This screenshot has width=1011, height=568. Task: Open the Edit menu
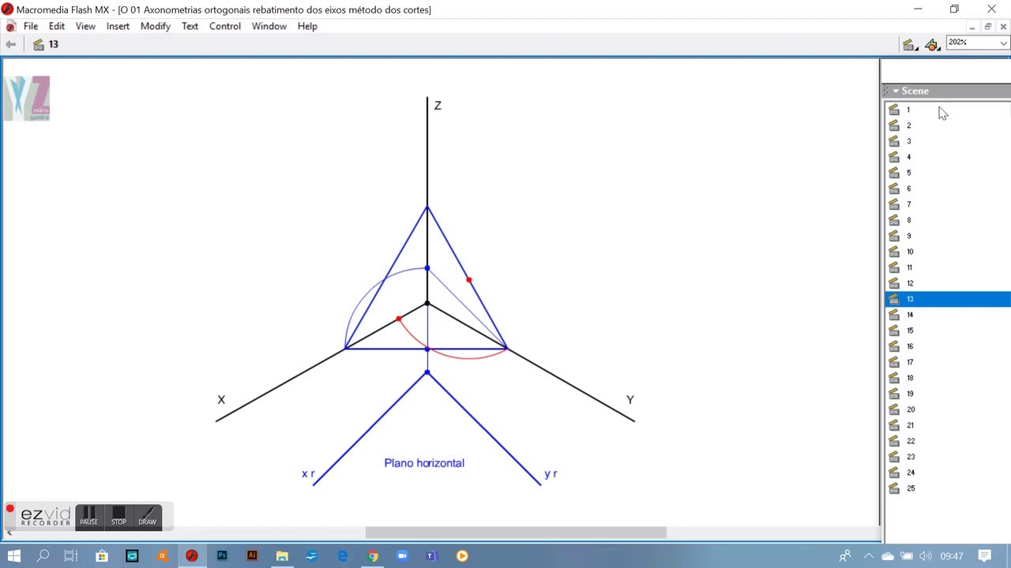click(x=57, y=26)
